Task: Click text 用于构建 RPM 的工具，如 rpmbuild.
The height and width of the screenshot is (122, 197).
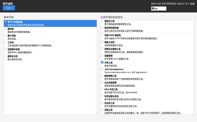Action: (x=121, y=92)
